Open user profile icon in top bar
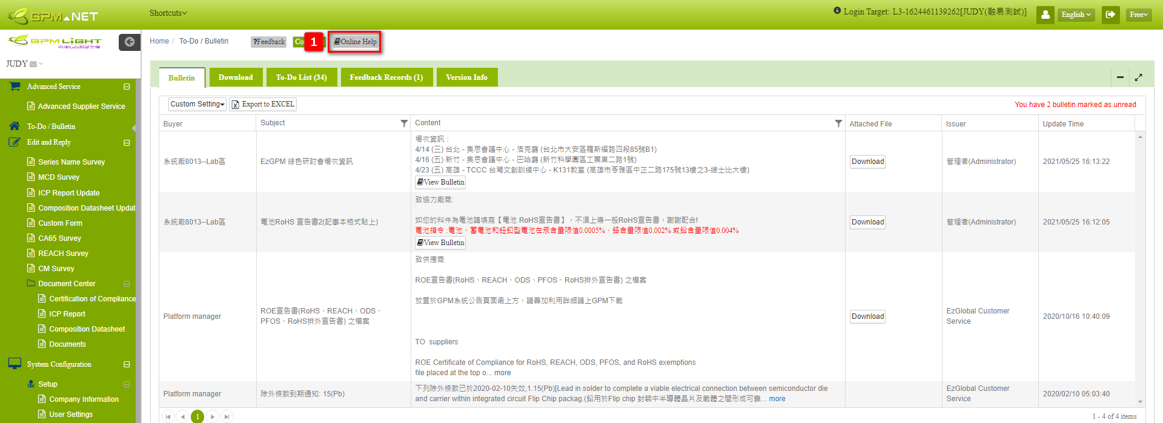The height and width of the screenshot is (423, 1163). point(1045,15)
